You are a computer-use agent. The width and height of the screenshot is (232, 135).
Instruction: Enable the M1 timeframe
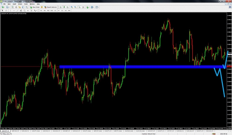pyautogui.click(x=41, y=10)
